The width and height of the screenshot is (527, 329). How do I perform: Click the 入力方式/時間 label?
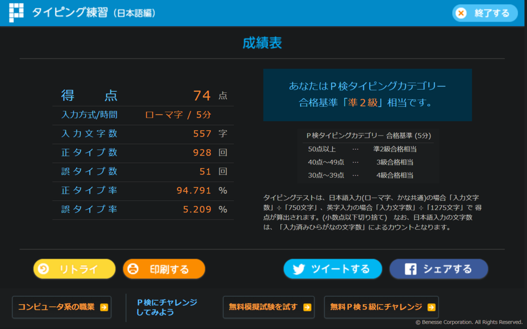(89, 115)
